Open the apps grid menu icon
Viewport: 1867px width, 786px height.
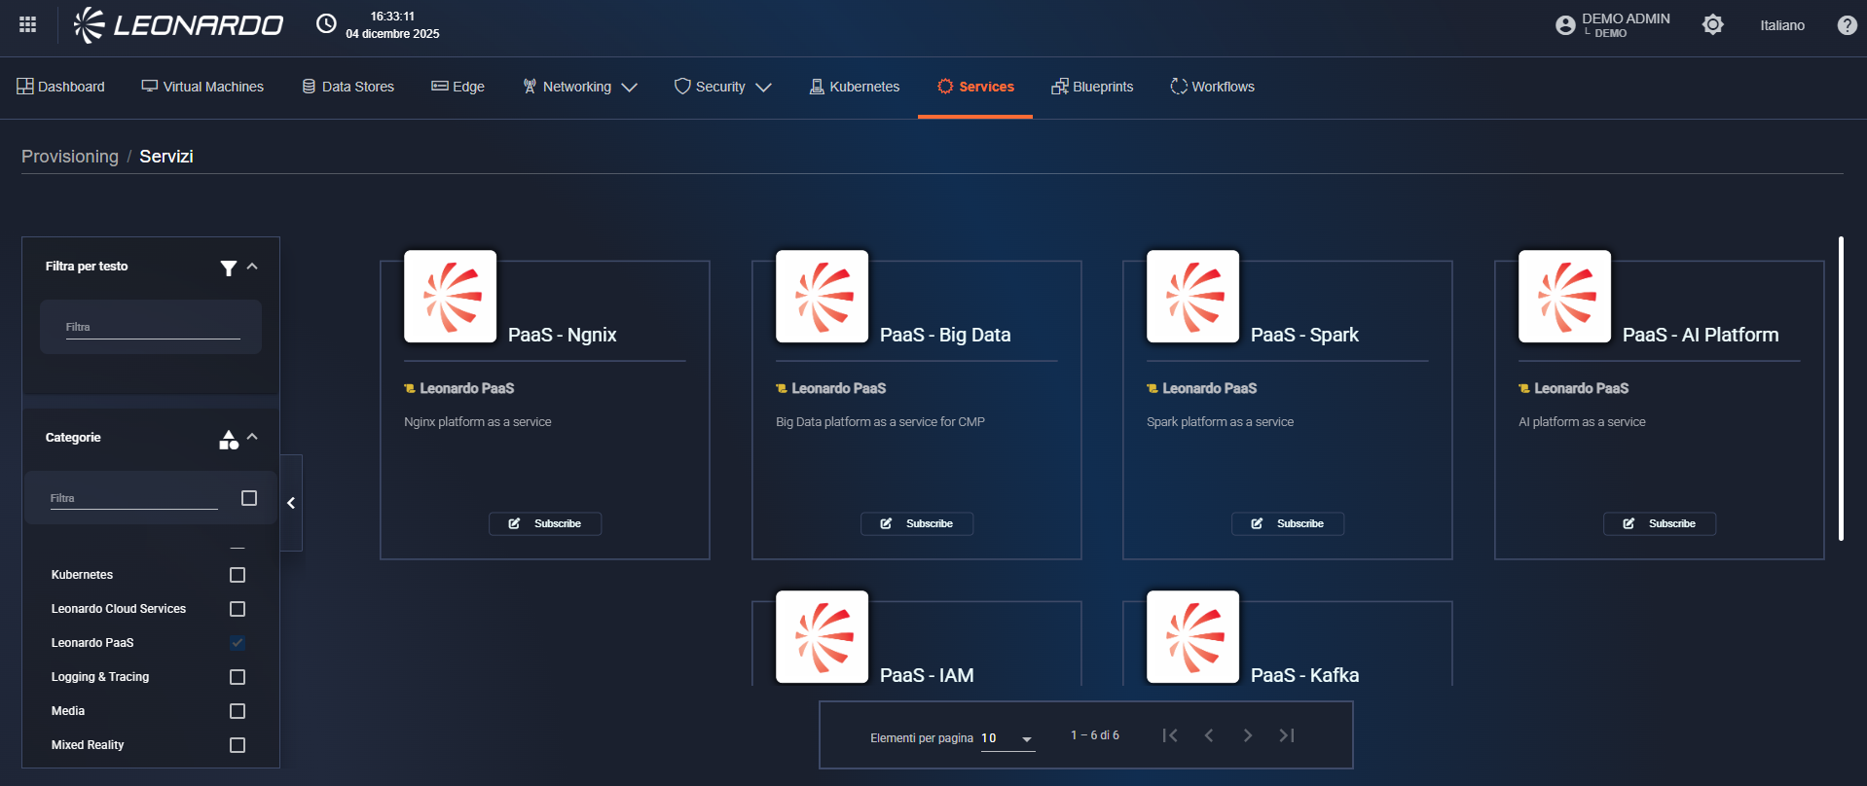click(x=27, y=24)
